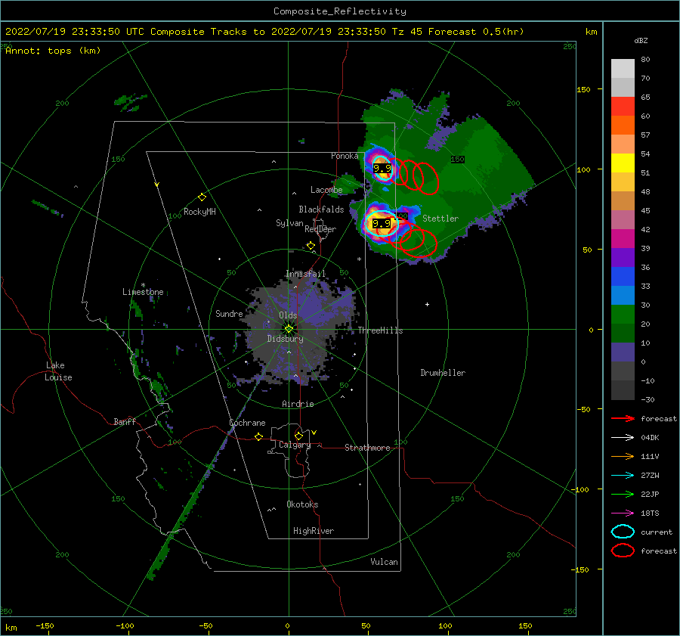
Task: Click the dBZ legend heading
Action: coord(641,40)
